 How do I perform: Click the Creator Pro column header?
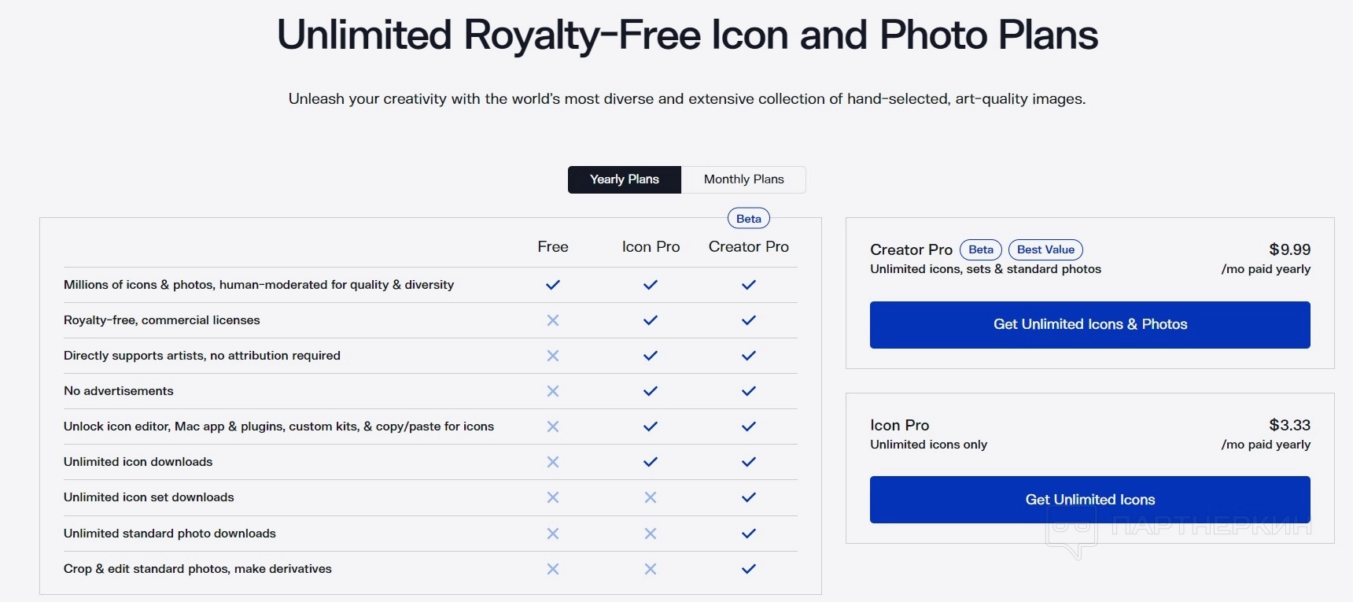(x=748, y=247)
